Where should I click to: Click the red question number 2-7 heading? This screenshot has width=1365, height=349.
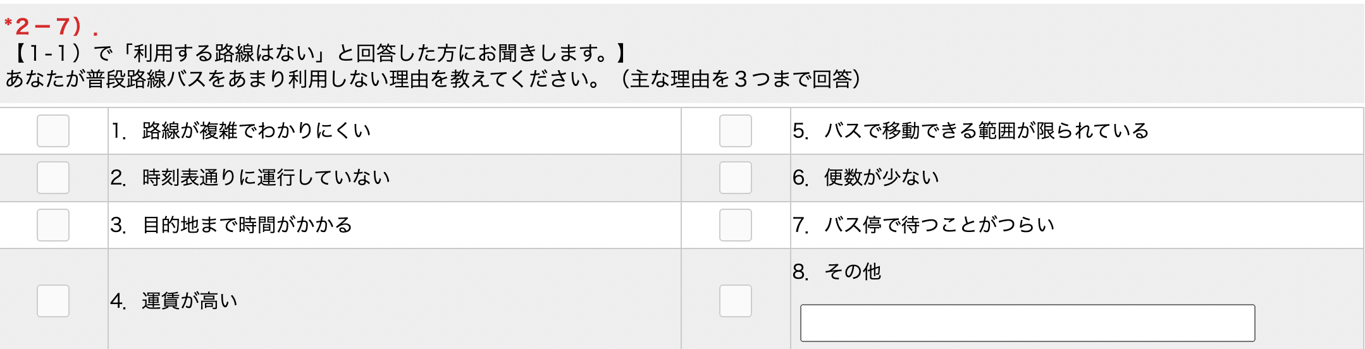point(51,27)
